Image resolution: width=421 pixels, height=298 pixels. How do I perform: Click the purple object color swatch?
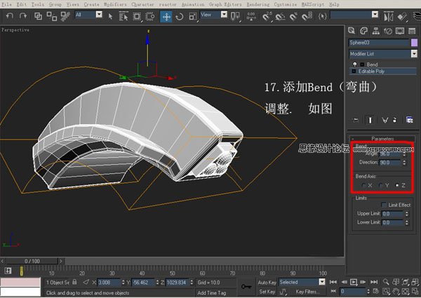[413, 43]
